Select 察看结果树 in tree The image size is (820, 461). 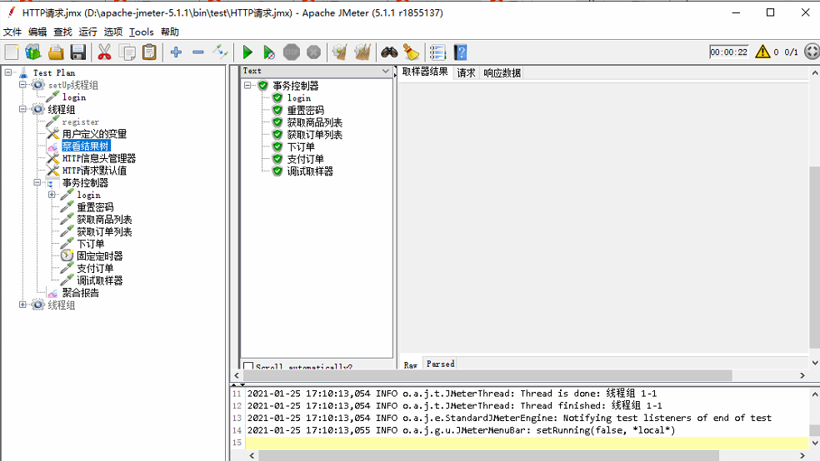(85, 146)
